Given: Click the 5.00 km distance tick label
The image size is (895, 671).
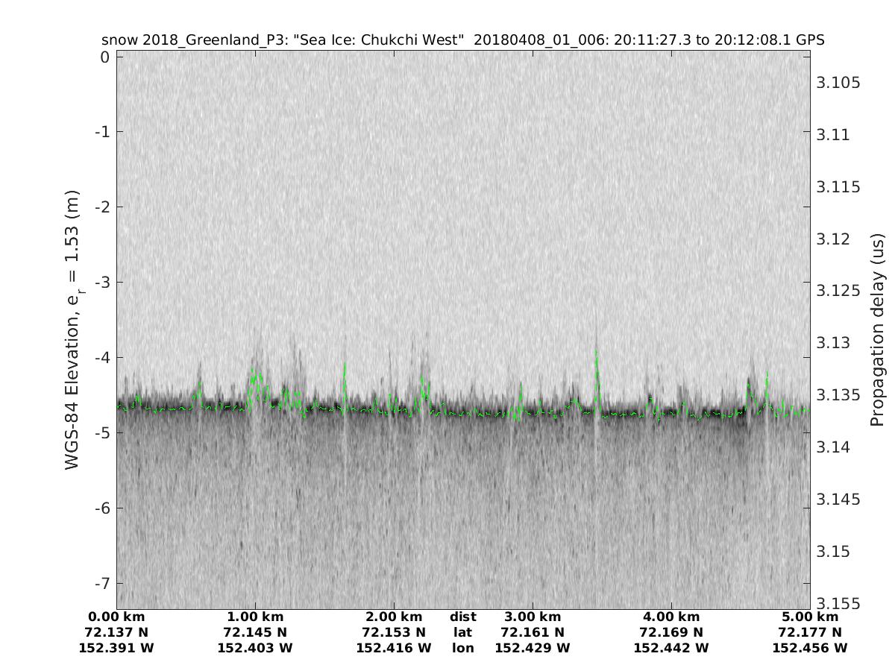Looking at the screenshot, I should click(810, 617).
